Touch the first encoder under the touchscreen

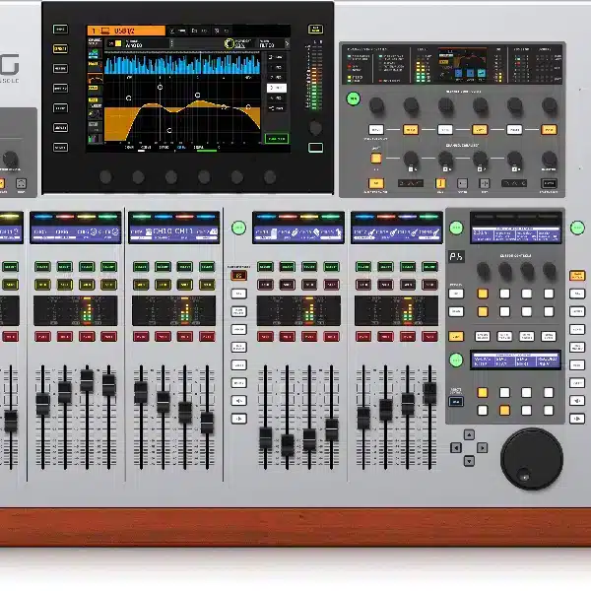point(105,177)
